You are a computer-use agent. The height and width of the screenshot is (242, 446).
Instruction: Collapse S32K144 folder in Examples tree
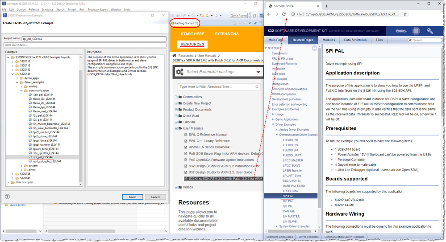point(13,74)
